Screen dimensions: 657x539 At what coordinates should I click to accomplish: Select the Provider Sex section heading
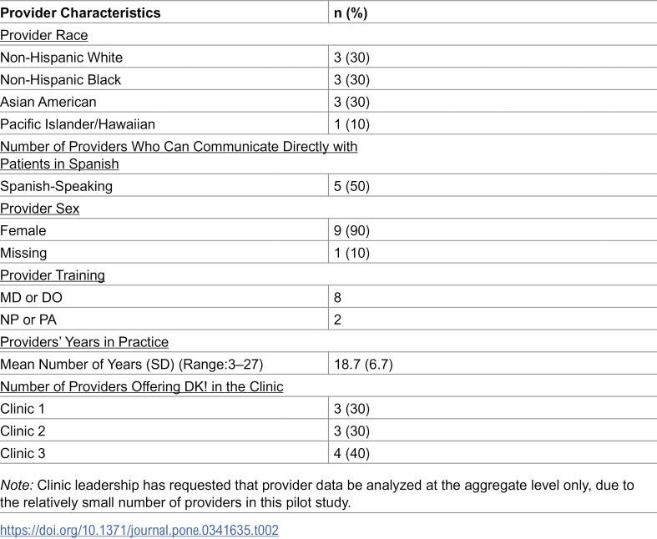(x=40, y=209)
